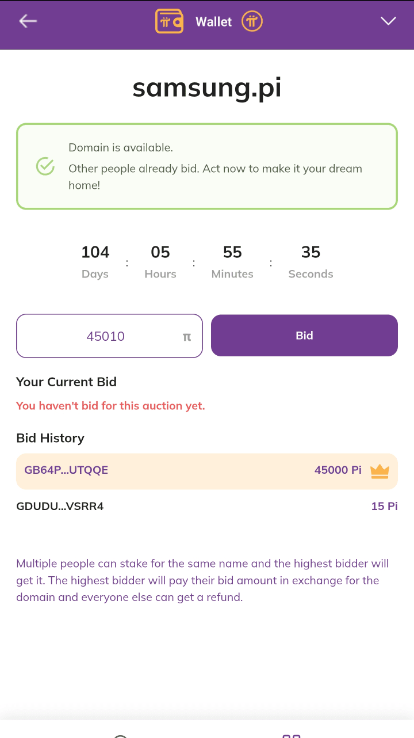The image size is (414, 738).
Task: Go back using the header arrow
Action: tap(28, 21)
